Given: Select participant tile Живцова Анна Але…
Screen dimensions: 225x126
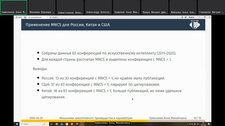Looking at the screenshot, I should [183, 7].
